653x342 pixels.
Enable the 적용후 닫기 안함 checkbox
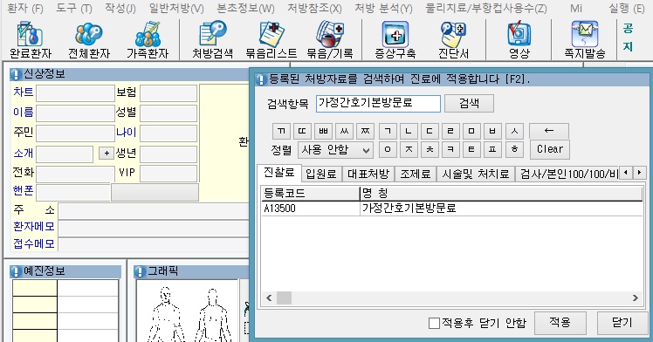tap(434, 323)
